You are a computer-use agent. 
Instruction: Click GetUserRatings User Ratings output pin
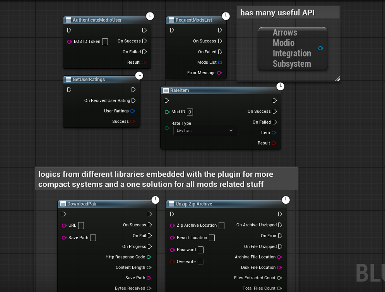coord(133,111)
